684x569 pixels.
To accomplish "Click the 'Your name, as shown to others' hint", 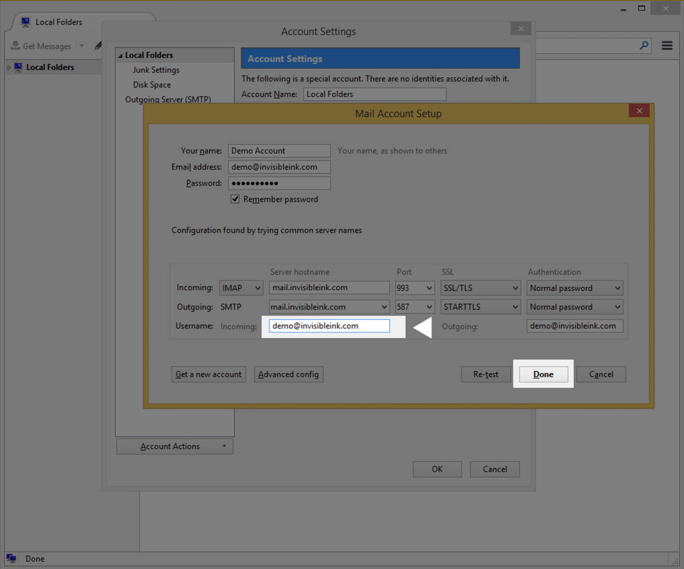I will [x=392, y=151].
